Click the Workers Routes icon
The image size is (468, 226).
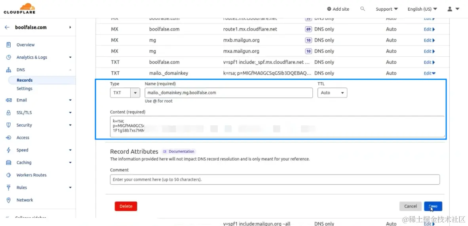pos(9,175)
